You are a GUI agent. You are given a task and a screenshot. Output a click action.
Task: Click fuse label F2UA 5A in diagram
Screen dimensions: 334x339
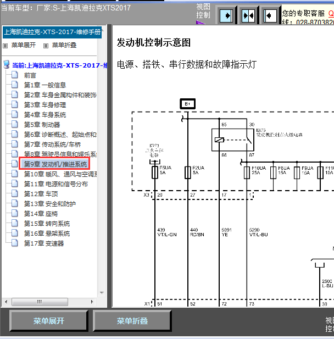coord(198,170)
